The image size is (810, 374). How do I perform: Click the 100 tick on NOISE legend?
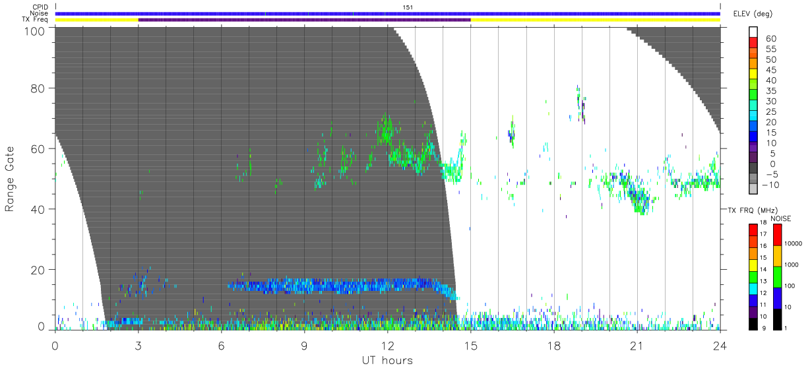tap(791, 286)
